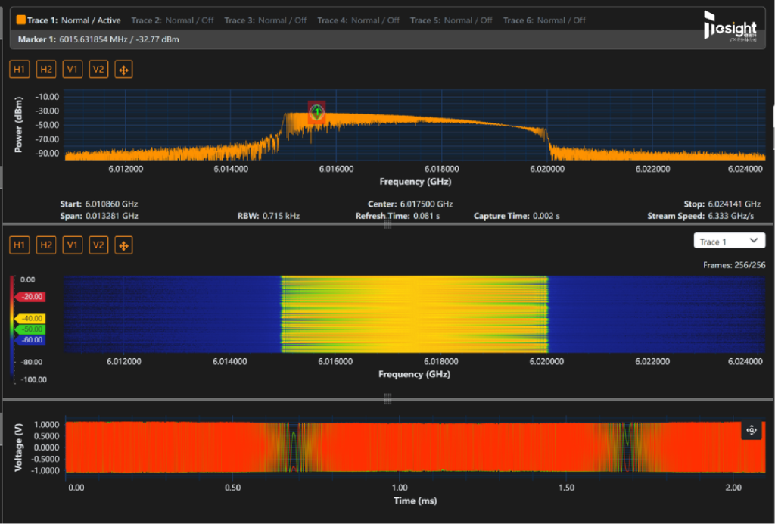775x524 pixels.
Task: Click Marker 1 on the spectrum trace
Action: pyautogui.click(x=316, y=112)
